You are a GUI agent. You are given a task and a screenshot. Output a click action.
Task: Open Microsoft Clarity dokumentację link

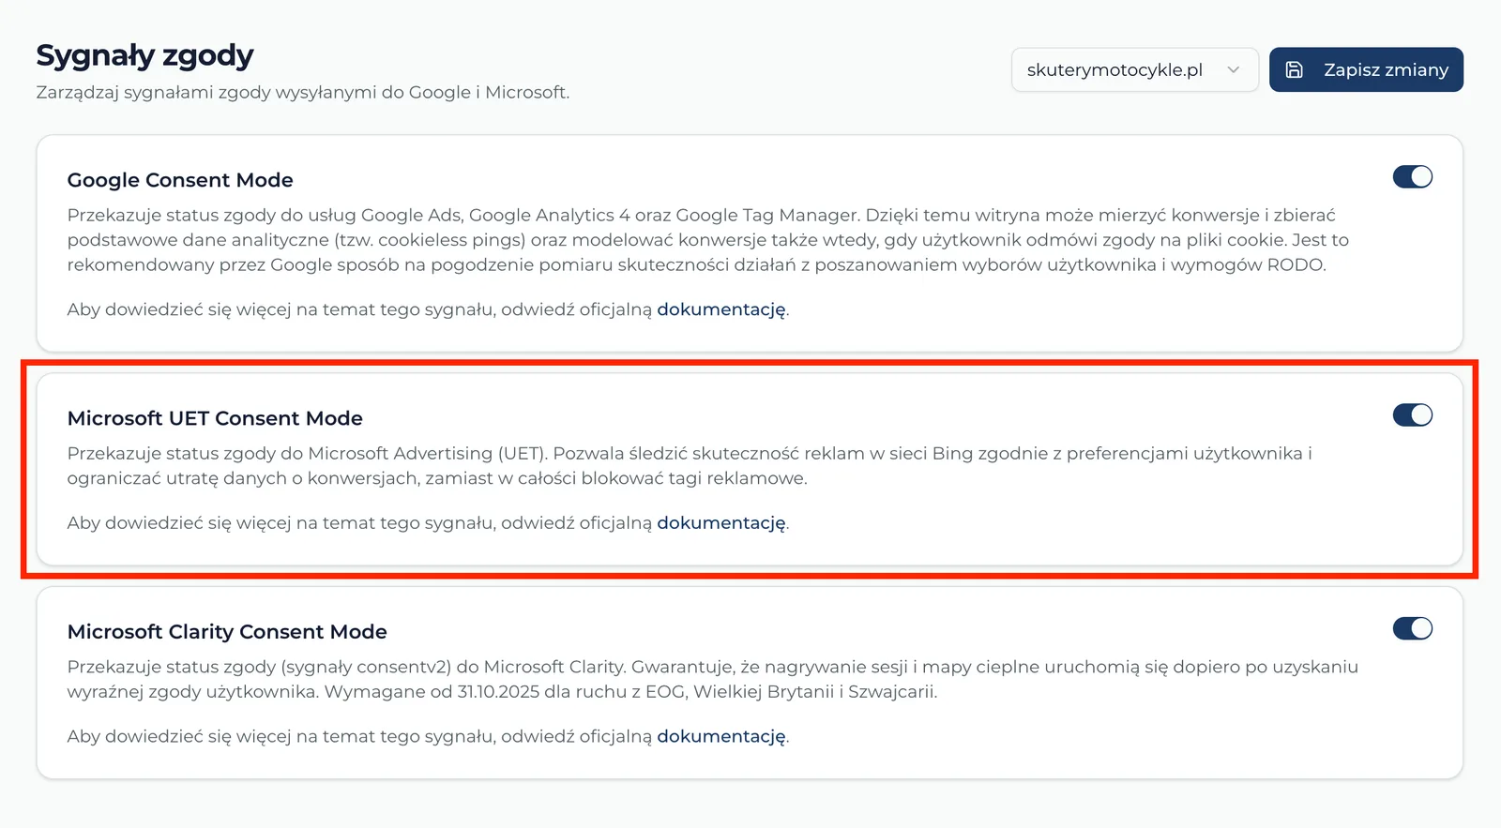click(721, 737)
